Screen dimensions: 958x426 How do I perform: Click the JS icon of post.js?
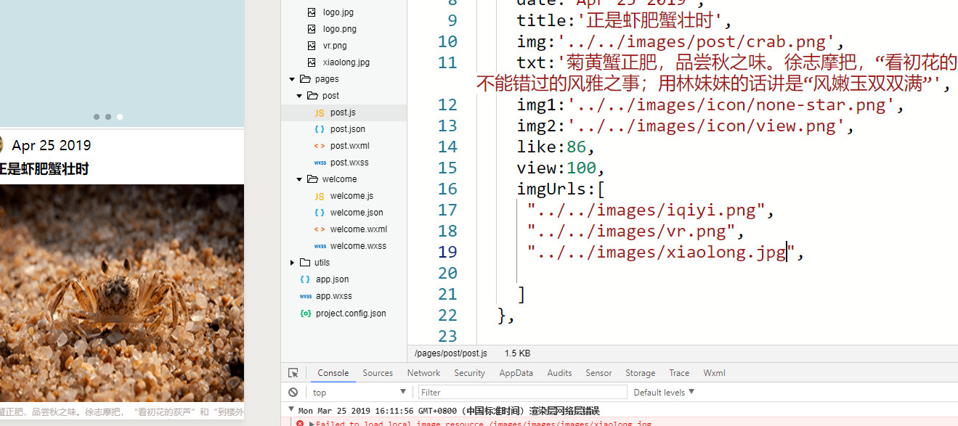(319, 112)
